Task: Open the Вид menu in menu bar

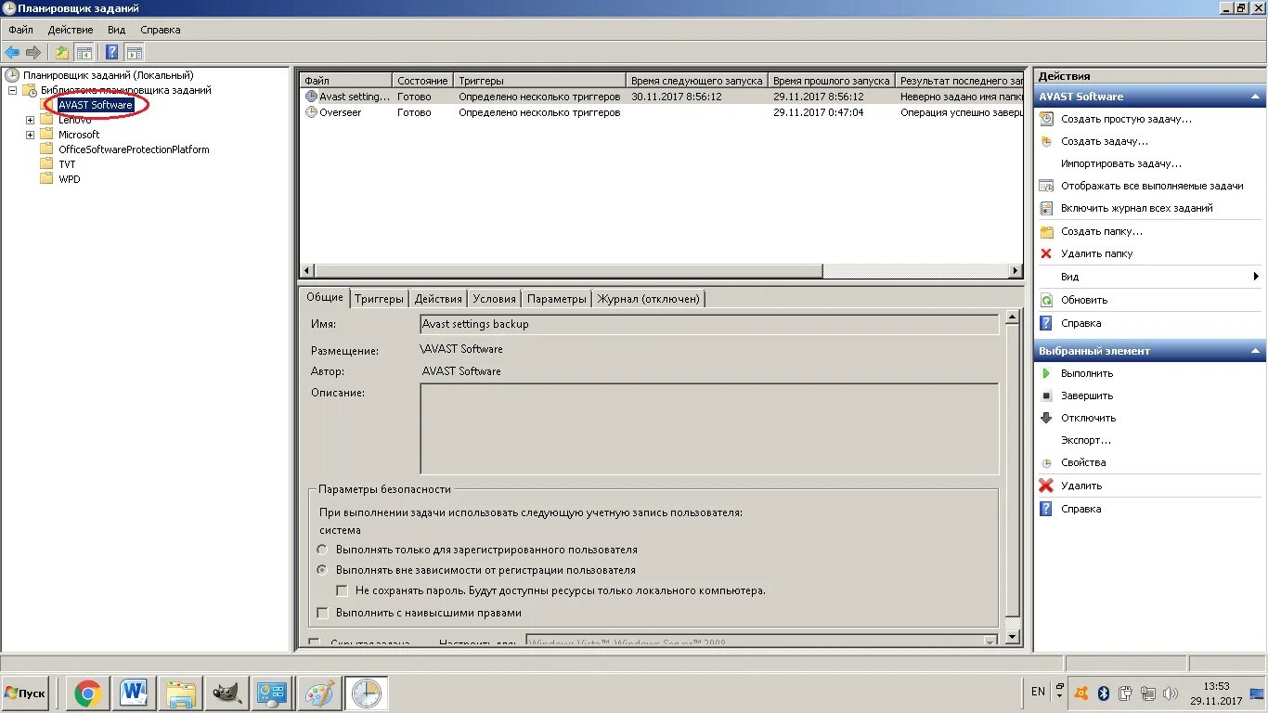Action: click(116, 30)
